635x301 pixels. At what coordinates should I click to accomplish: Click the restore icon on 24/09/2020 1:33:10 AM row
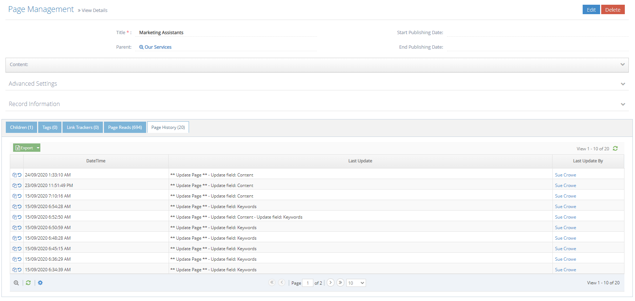20,175
